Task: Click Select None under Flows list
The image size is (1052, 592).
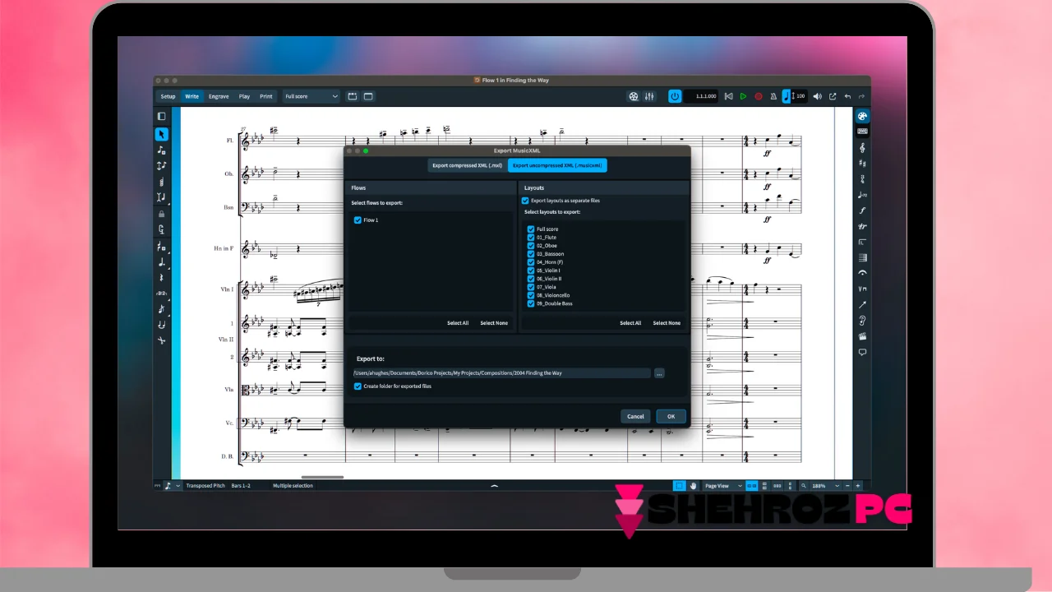Action: click(x=494, y=323)
